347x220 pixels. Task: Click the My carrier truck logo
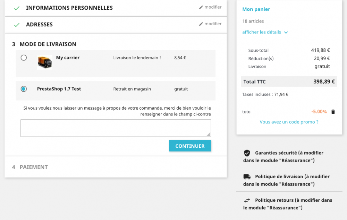coord(45,62)
